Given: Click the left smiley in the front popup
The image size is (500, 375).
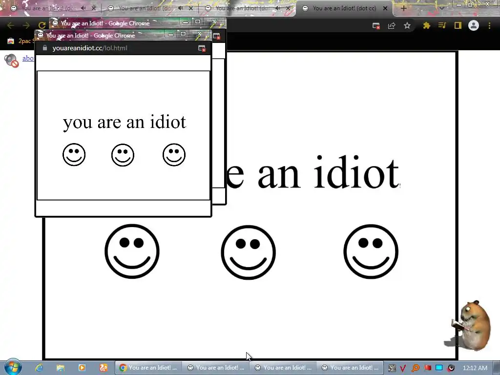Looking at the screenshot, I should pos(74,155).
